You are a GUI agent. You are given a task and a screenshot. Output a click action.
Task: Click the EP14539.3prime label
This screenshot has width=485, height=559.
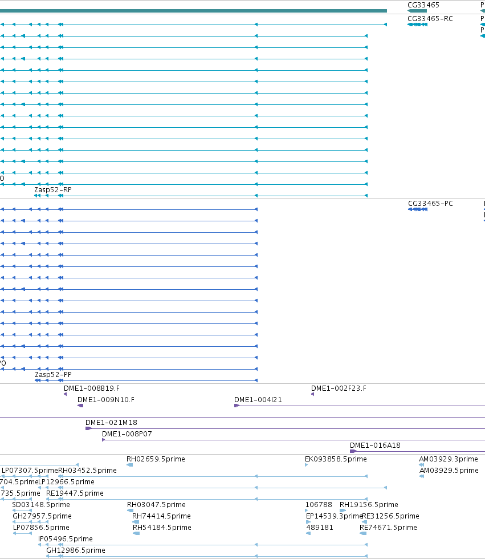[x=334, y=516]
